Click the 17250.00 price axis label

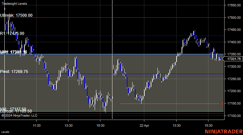tap(234, 79)
